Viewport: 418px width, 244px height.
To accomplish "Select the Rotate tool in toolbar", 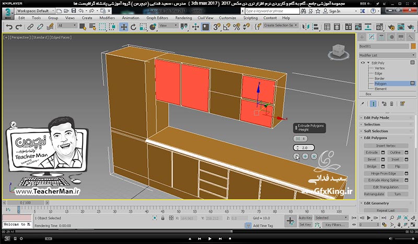I will [133, 27].
